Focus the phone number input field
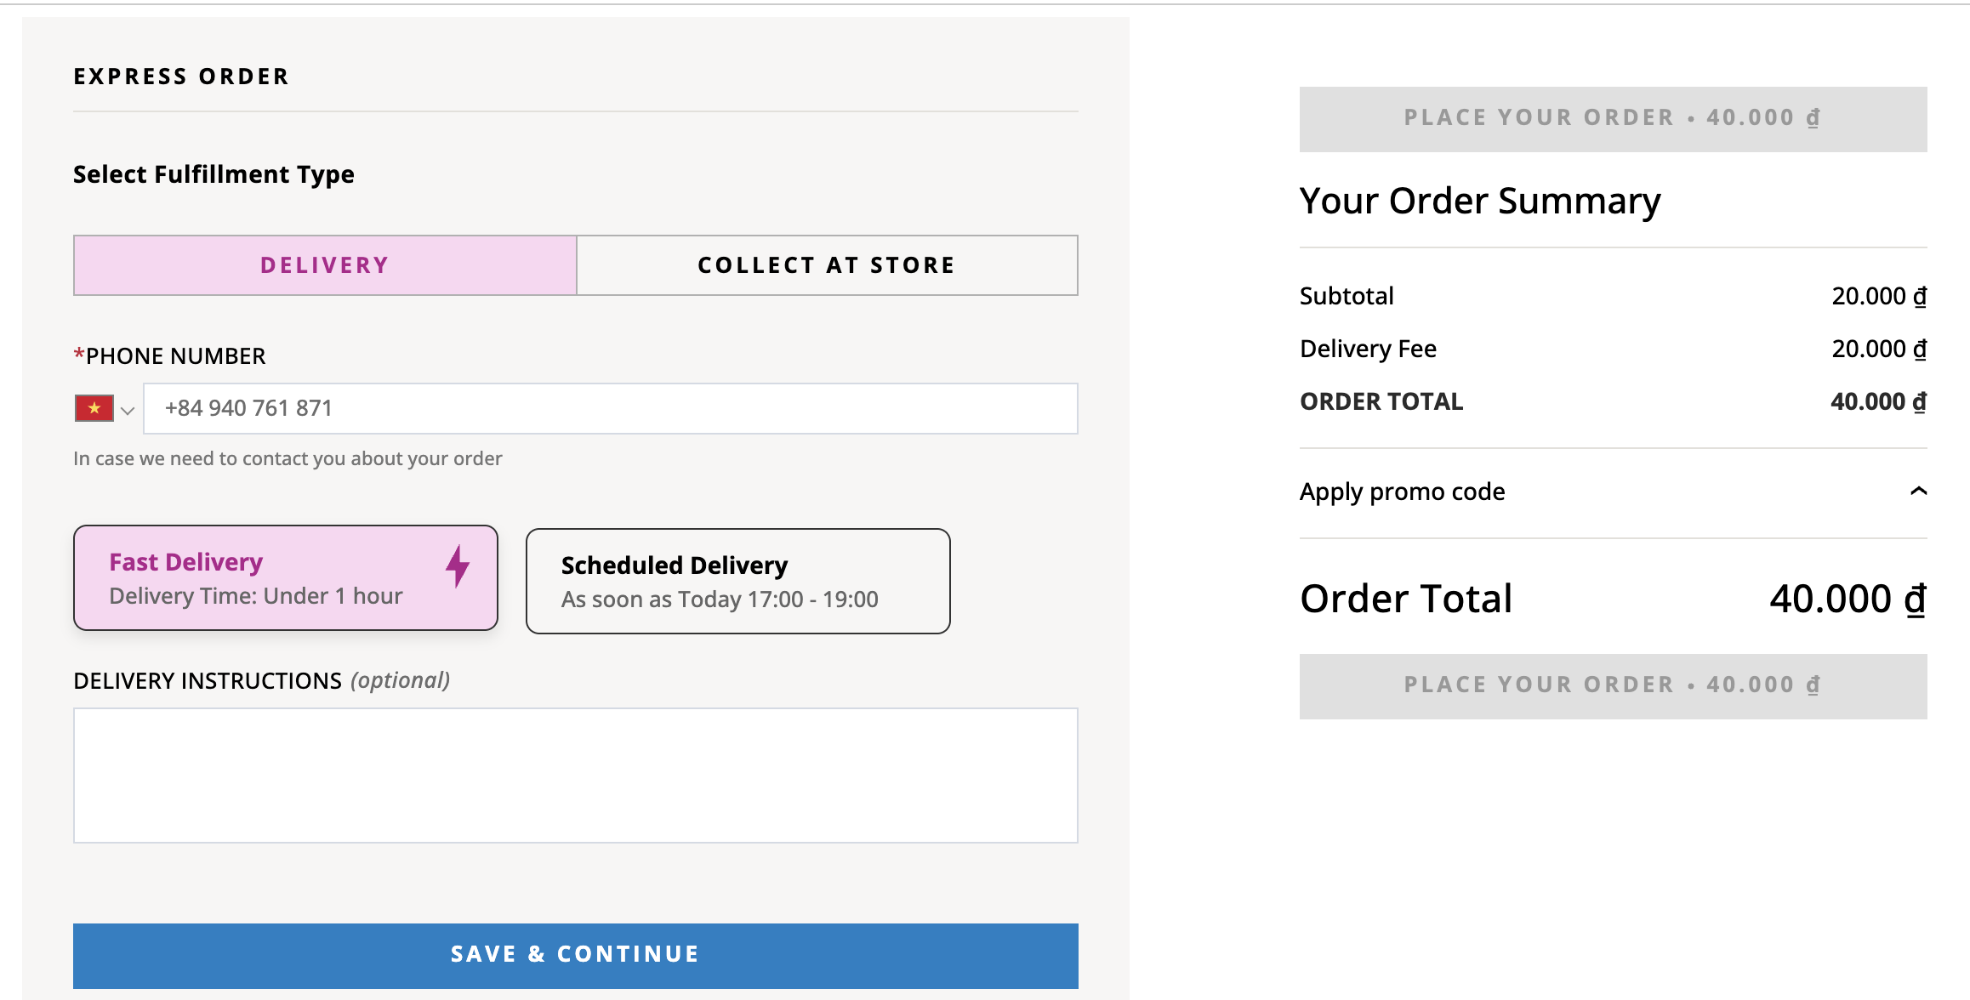This screenshot has width=1970, height=1000. (611, 409)
